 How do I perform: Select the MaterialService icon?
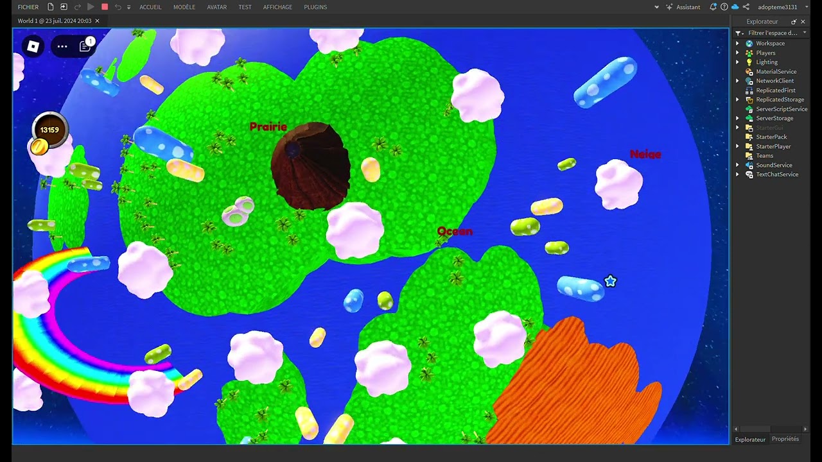click(749, 72)
